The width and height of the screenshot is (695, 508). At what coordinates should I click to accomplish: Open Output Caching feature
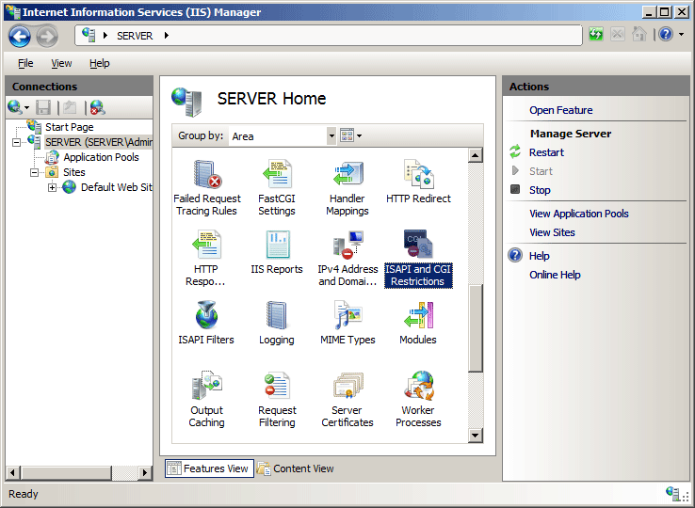(206, 399)
